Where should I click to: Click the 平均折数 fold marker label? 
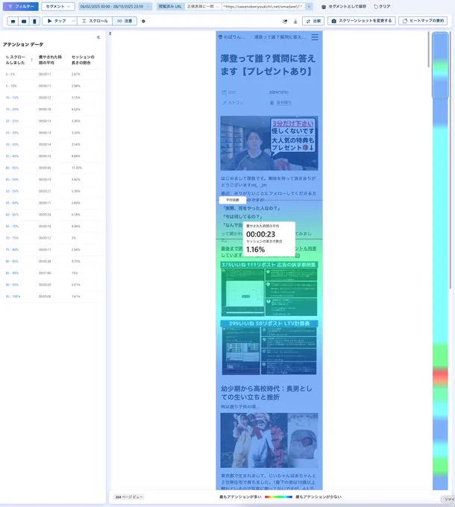point(233,200)
